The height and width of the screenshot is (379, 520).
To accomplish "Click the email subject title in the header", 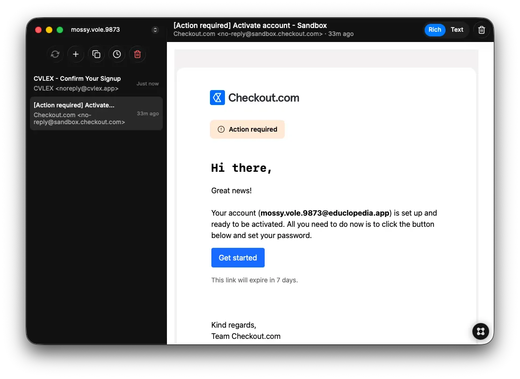I will (x=250, y=26).
